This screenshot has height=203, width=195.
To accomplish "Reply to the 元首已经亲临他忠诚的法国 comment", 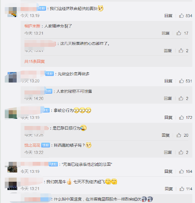I will (x=168, y=171).
